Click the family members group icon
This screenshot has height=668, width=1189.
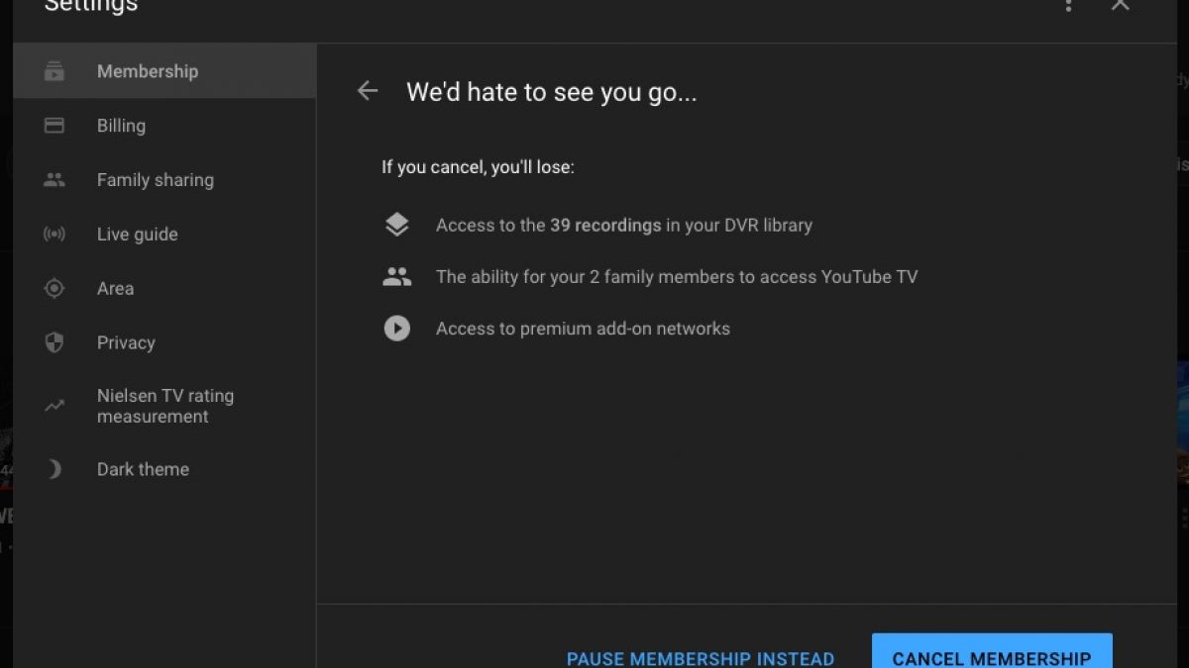[x=396, y=277]
